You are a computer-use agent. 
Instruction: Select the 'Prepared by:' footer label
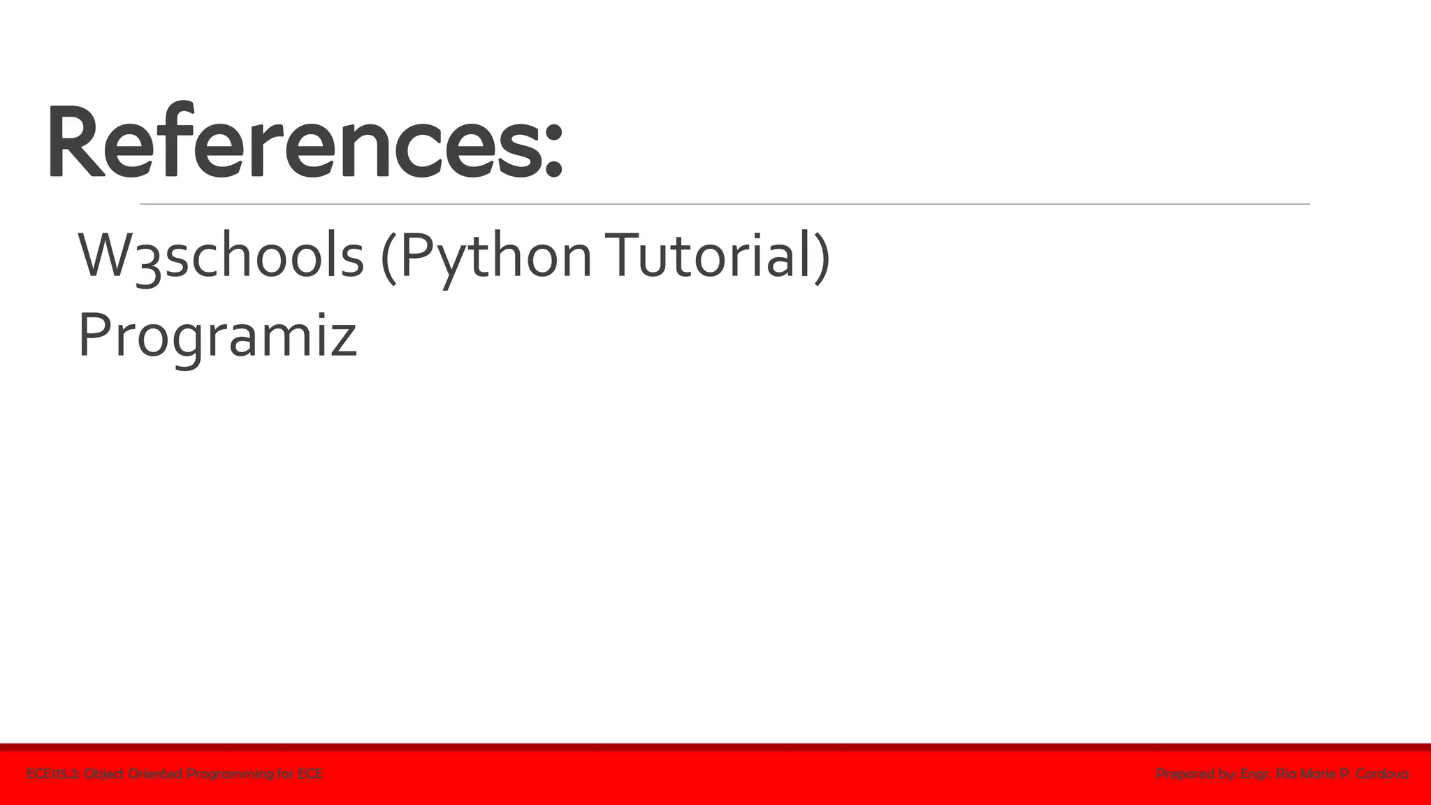pos(1196,774)
